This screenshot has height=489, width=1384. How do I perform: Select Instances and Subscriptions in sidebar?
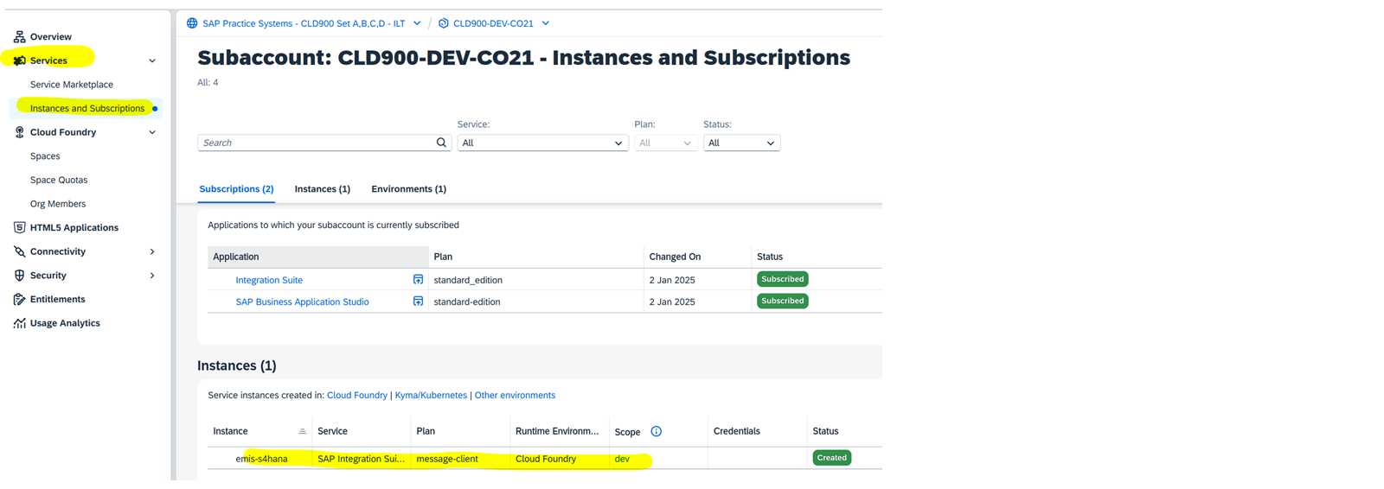coord(87,108)
